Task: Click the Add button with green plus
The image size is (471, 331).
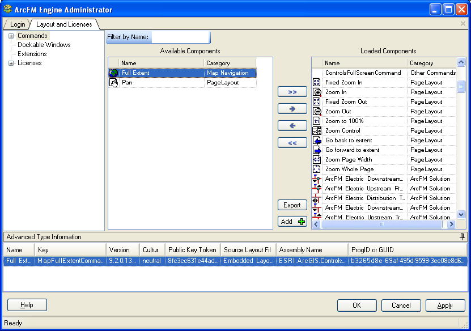Action: click(292, 222)
